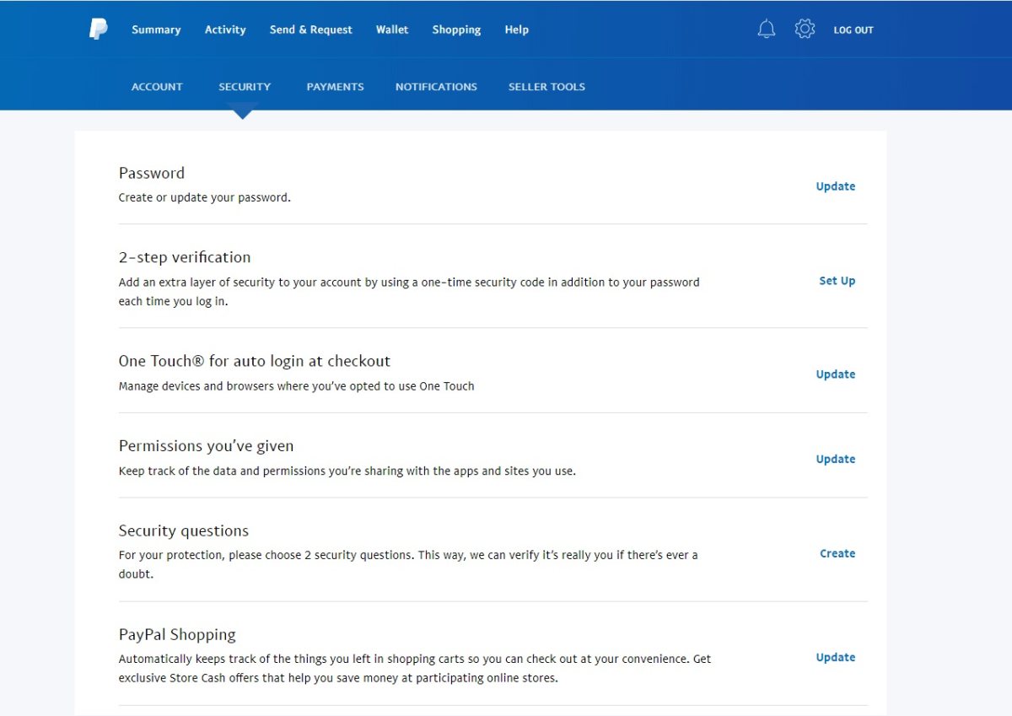Click Update for Permissions you've given

(x=836, y=460)
